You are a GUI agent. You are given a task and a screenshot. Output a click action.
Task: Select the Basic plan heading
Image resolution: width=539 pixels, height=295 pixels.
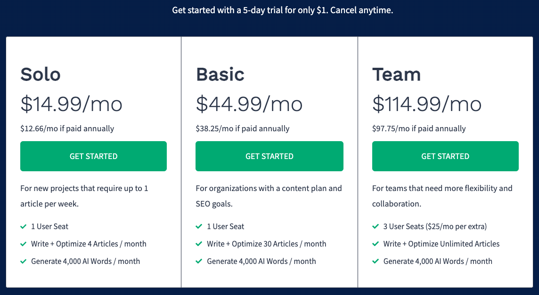pos(220,74)
